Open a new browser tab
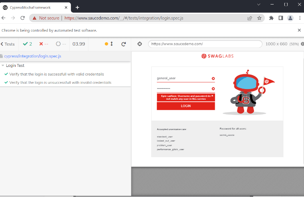This screenshot has width=304, height=197. pyautogui.click(x=77, y=7)
